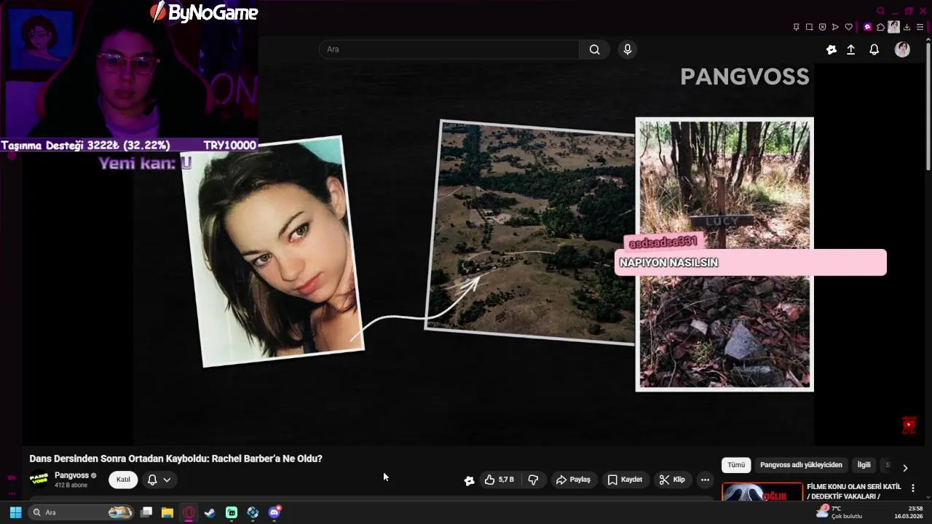The width and height of the screenshot is (932, 524).
Task: Open Discord from the taskbar
Action: click(x=275, y=512)
